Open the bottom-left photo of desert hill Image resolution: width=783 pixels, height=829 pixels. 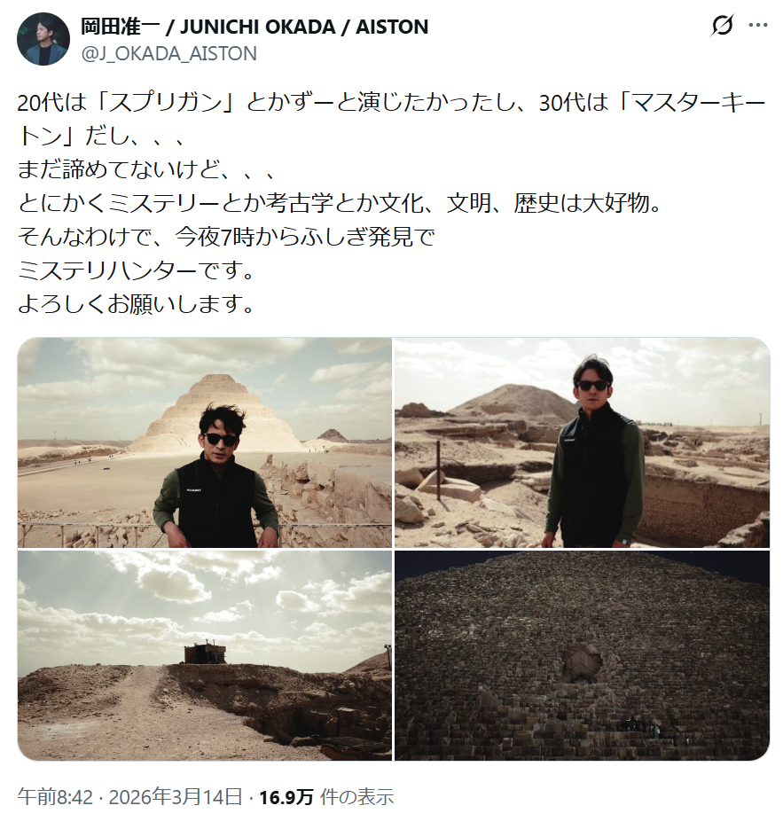205,655
